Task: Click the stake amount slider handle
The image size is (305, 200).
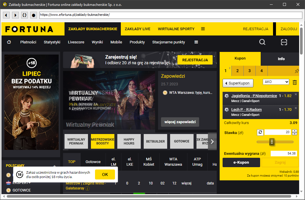Action: [x=272, y=142]
